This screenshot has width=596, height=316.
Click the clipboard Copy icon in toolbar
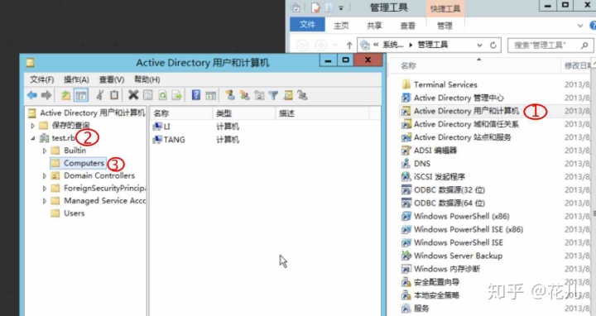114,95
